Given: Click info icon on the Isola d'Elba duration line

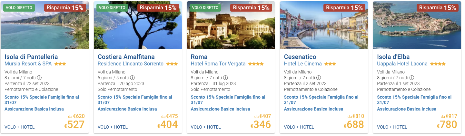Looking at the screenshot, I should (x=412, y=78).
